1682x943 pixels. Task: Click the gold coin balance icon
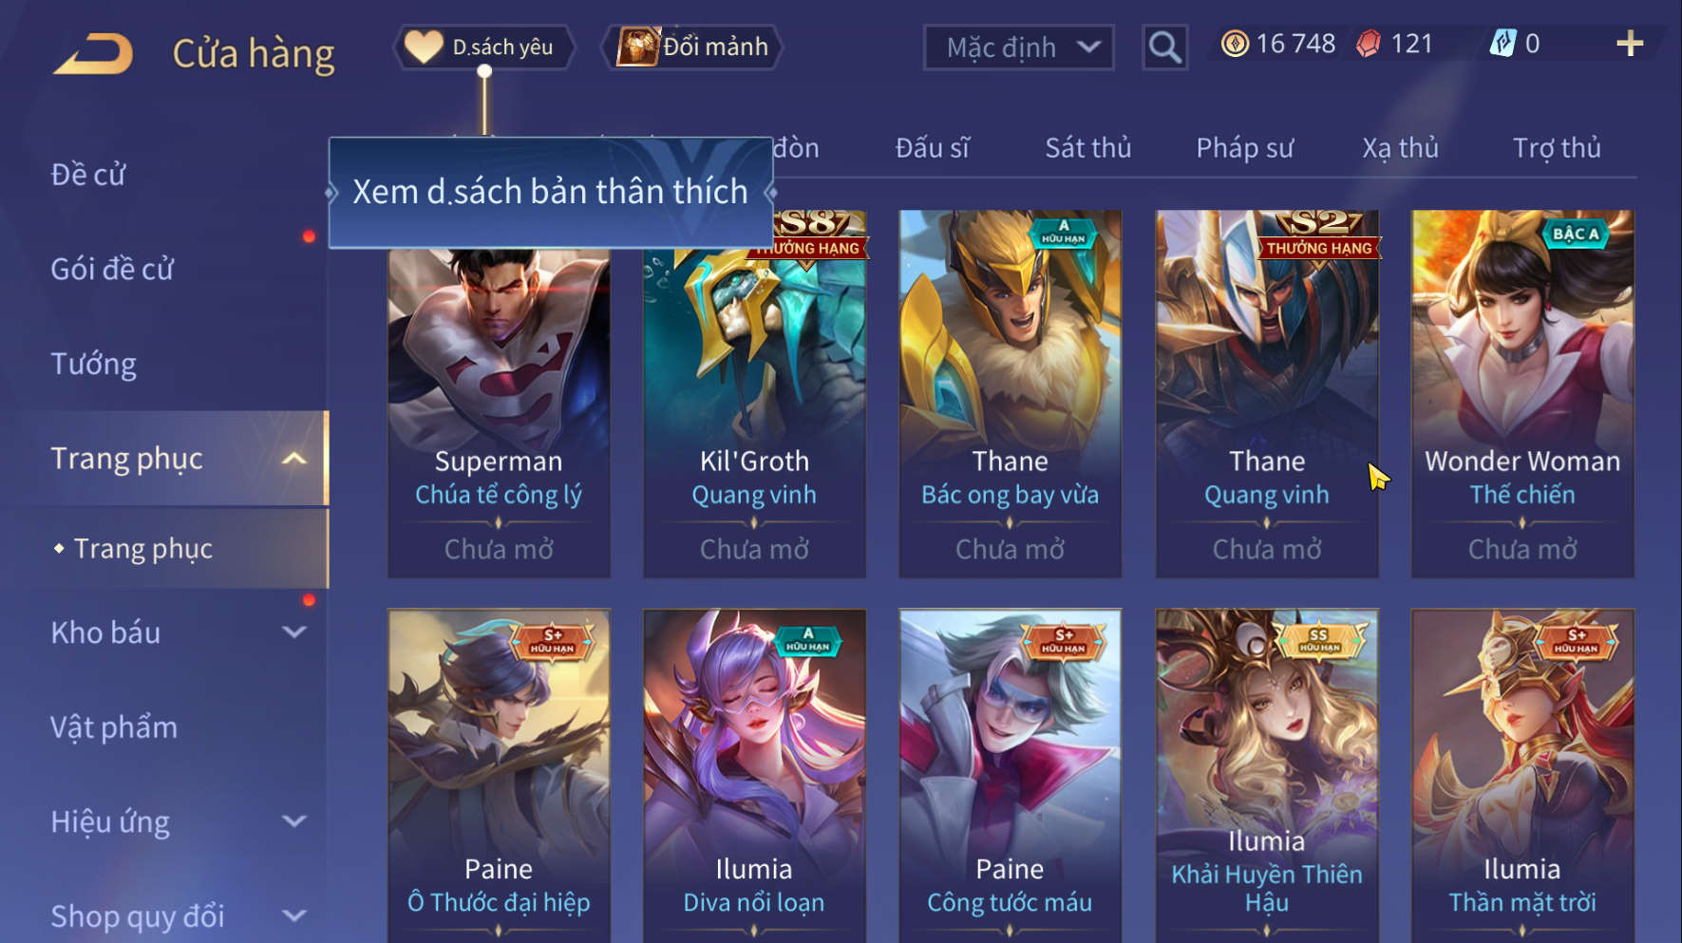click(x=1235, y=44)
